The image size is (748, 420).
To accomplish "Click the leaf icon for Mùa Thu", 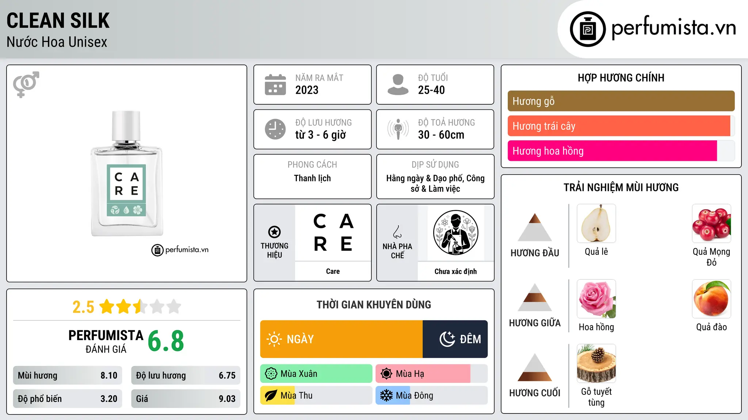I will tap(271, 396).
